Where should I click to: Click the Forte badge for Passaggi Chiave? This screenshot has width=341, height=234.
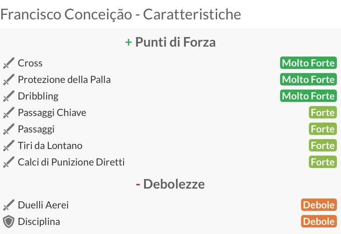point(323,112)
